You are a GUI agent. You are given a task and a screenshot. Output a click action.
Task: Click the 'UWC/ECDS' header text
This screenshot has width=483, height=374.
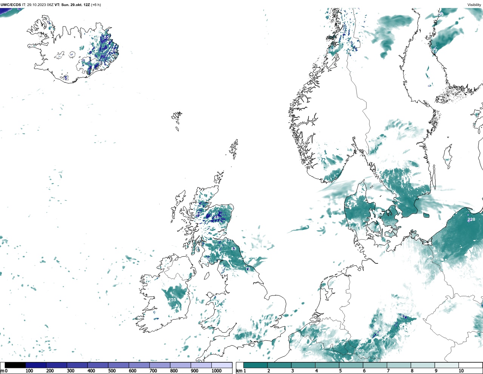click(11, 5)
